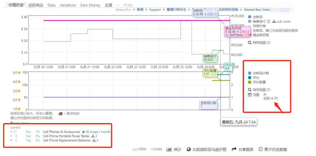316x156 pixels.
Task: Switch to the 追踪商品 tab
Action: (35, 5)
